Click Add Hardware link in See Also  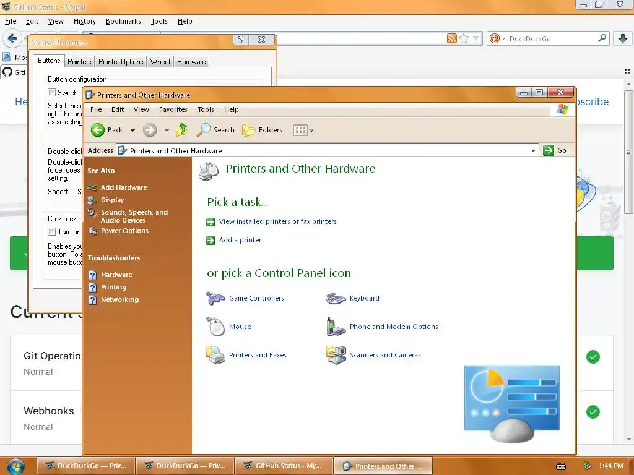tap(124, 187)
